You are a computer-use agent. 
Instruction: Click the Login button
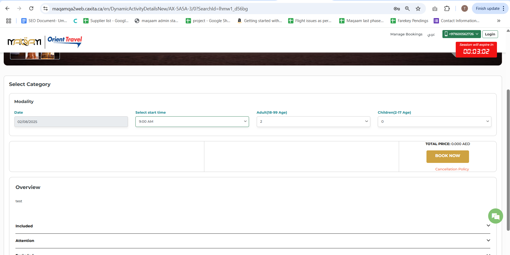click(490, 34)
